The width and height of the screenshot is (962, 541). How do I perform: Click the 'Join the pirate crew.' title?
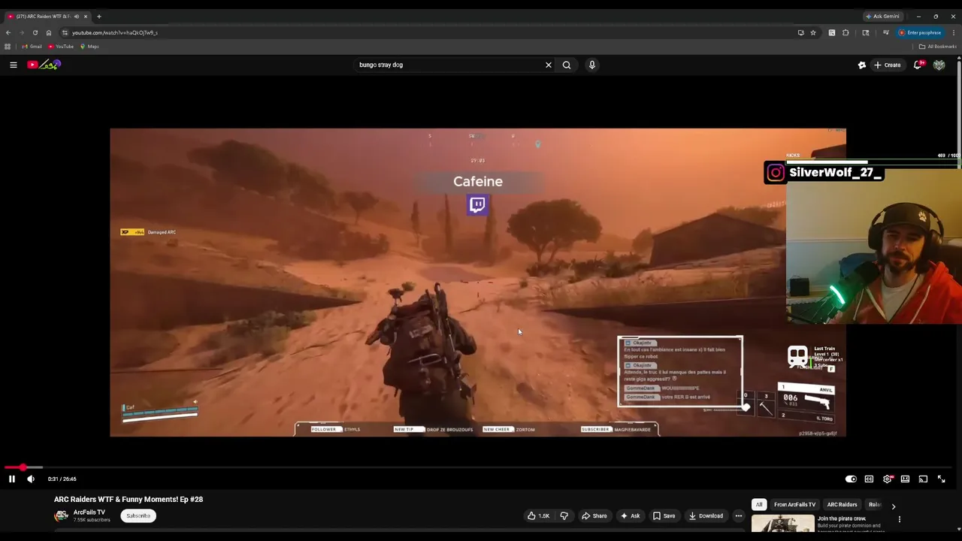(x=842, y=518)
